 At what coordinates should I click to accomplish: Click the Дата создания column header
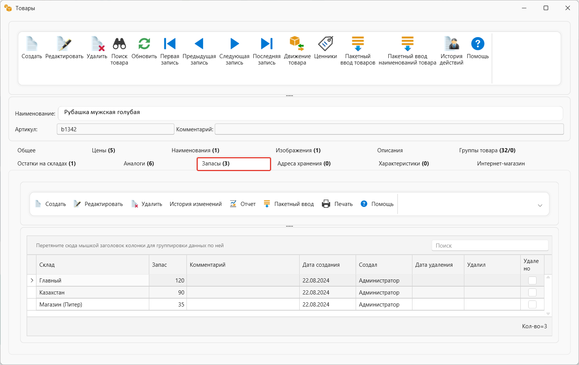coord(327,265)
